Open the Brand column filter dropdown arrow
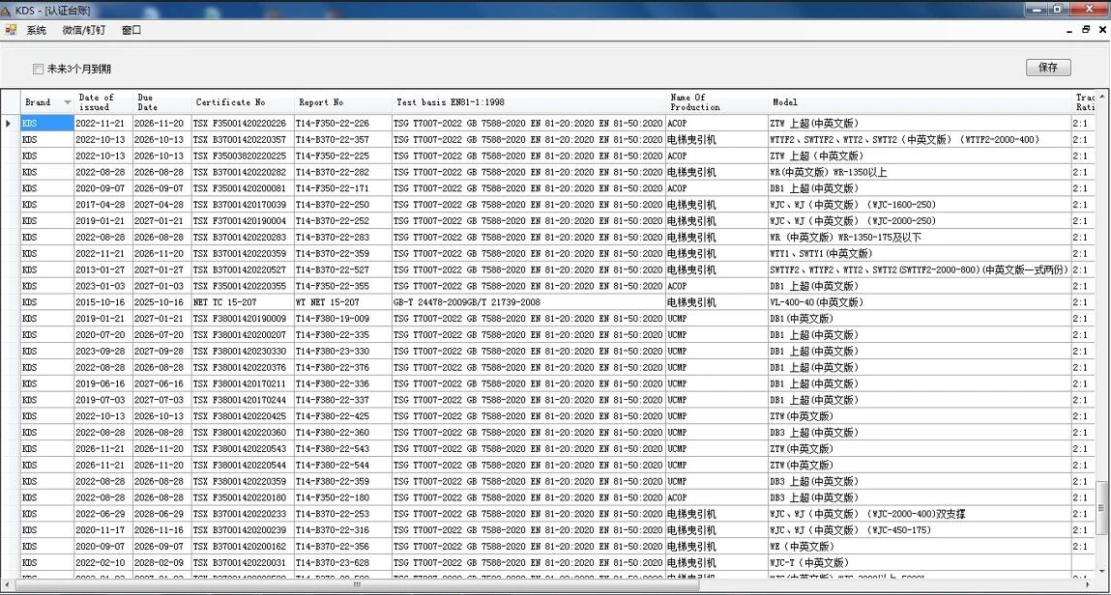 (x=67, y=102)
